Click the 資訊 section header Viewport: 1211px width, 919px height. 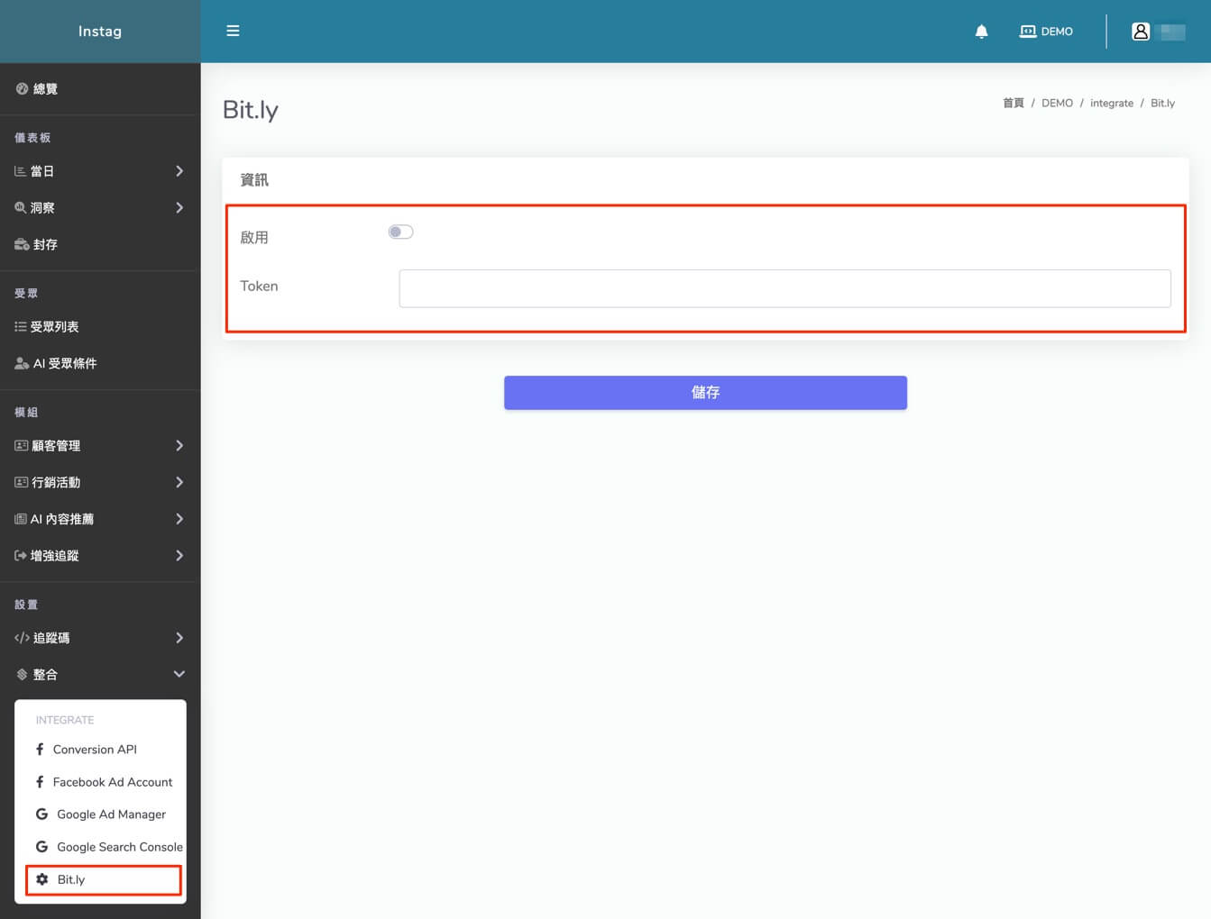(254, 180)
